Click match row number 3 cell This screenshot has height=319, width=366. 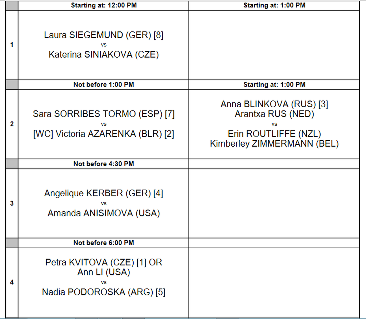coord(12,203)
